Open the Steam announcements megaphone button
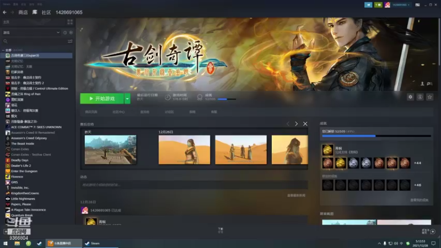This screenshot has height=248, width=441. pos(368,5)
